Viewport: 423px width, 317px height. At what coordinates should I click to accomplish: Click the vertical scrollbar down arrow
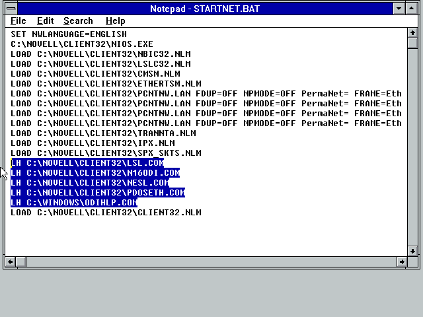click(412, 251)
